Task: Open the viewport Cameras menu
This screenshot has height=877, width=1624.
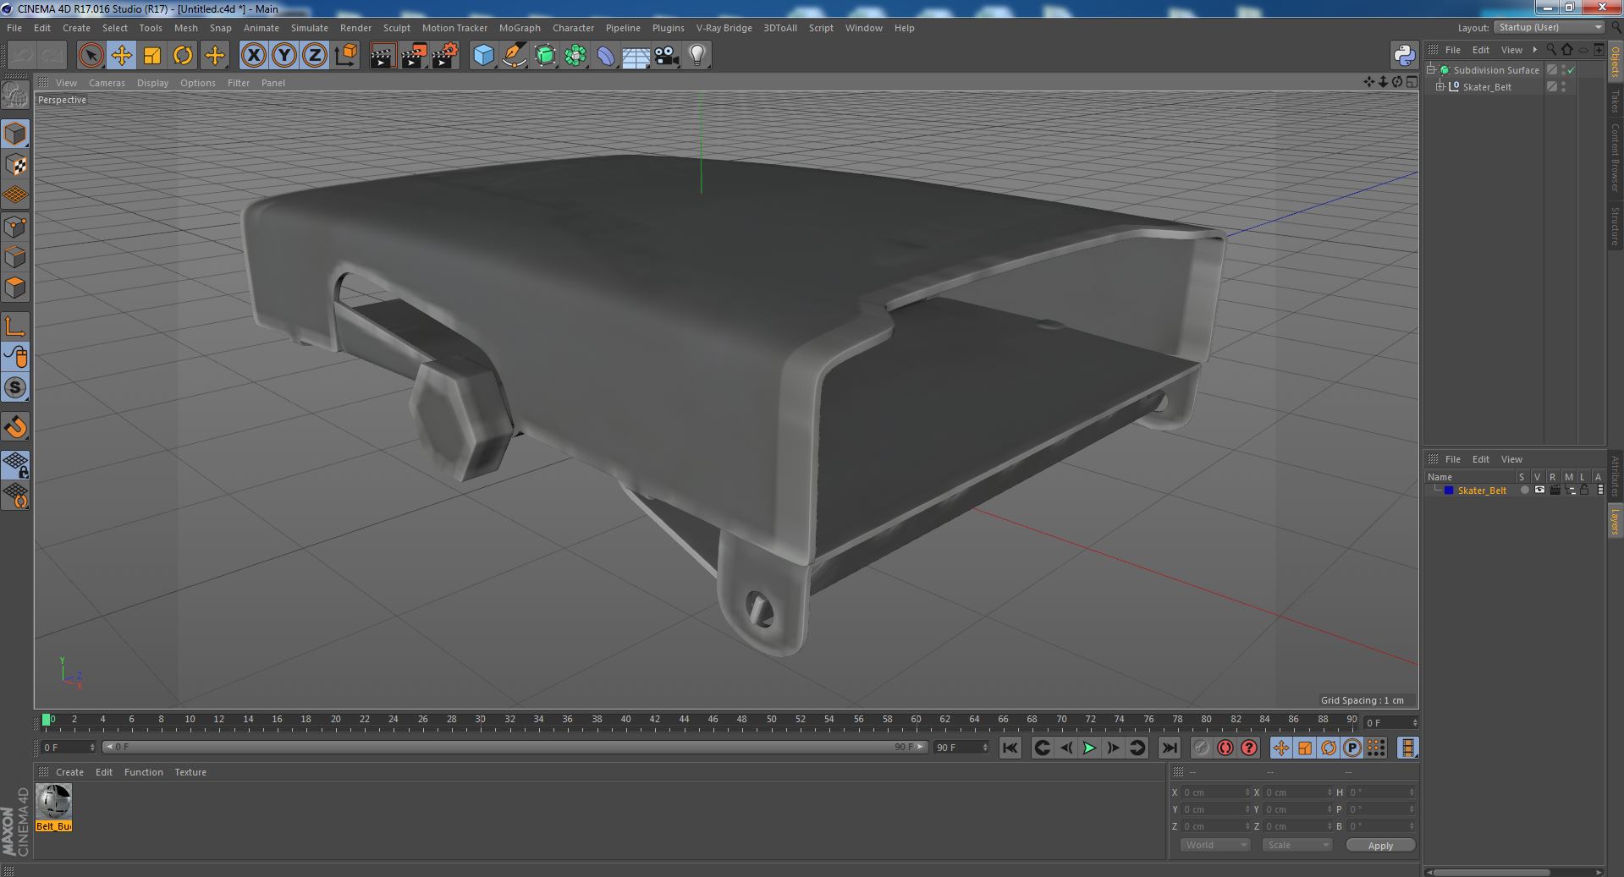Action: coord(107,83)
